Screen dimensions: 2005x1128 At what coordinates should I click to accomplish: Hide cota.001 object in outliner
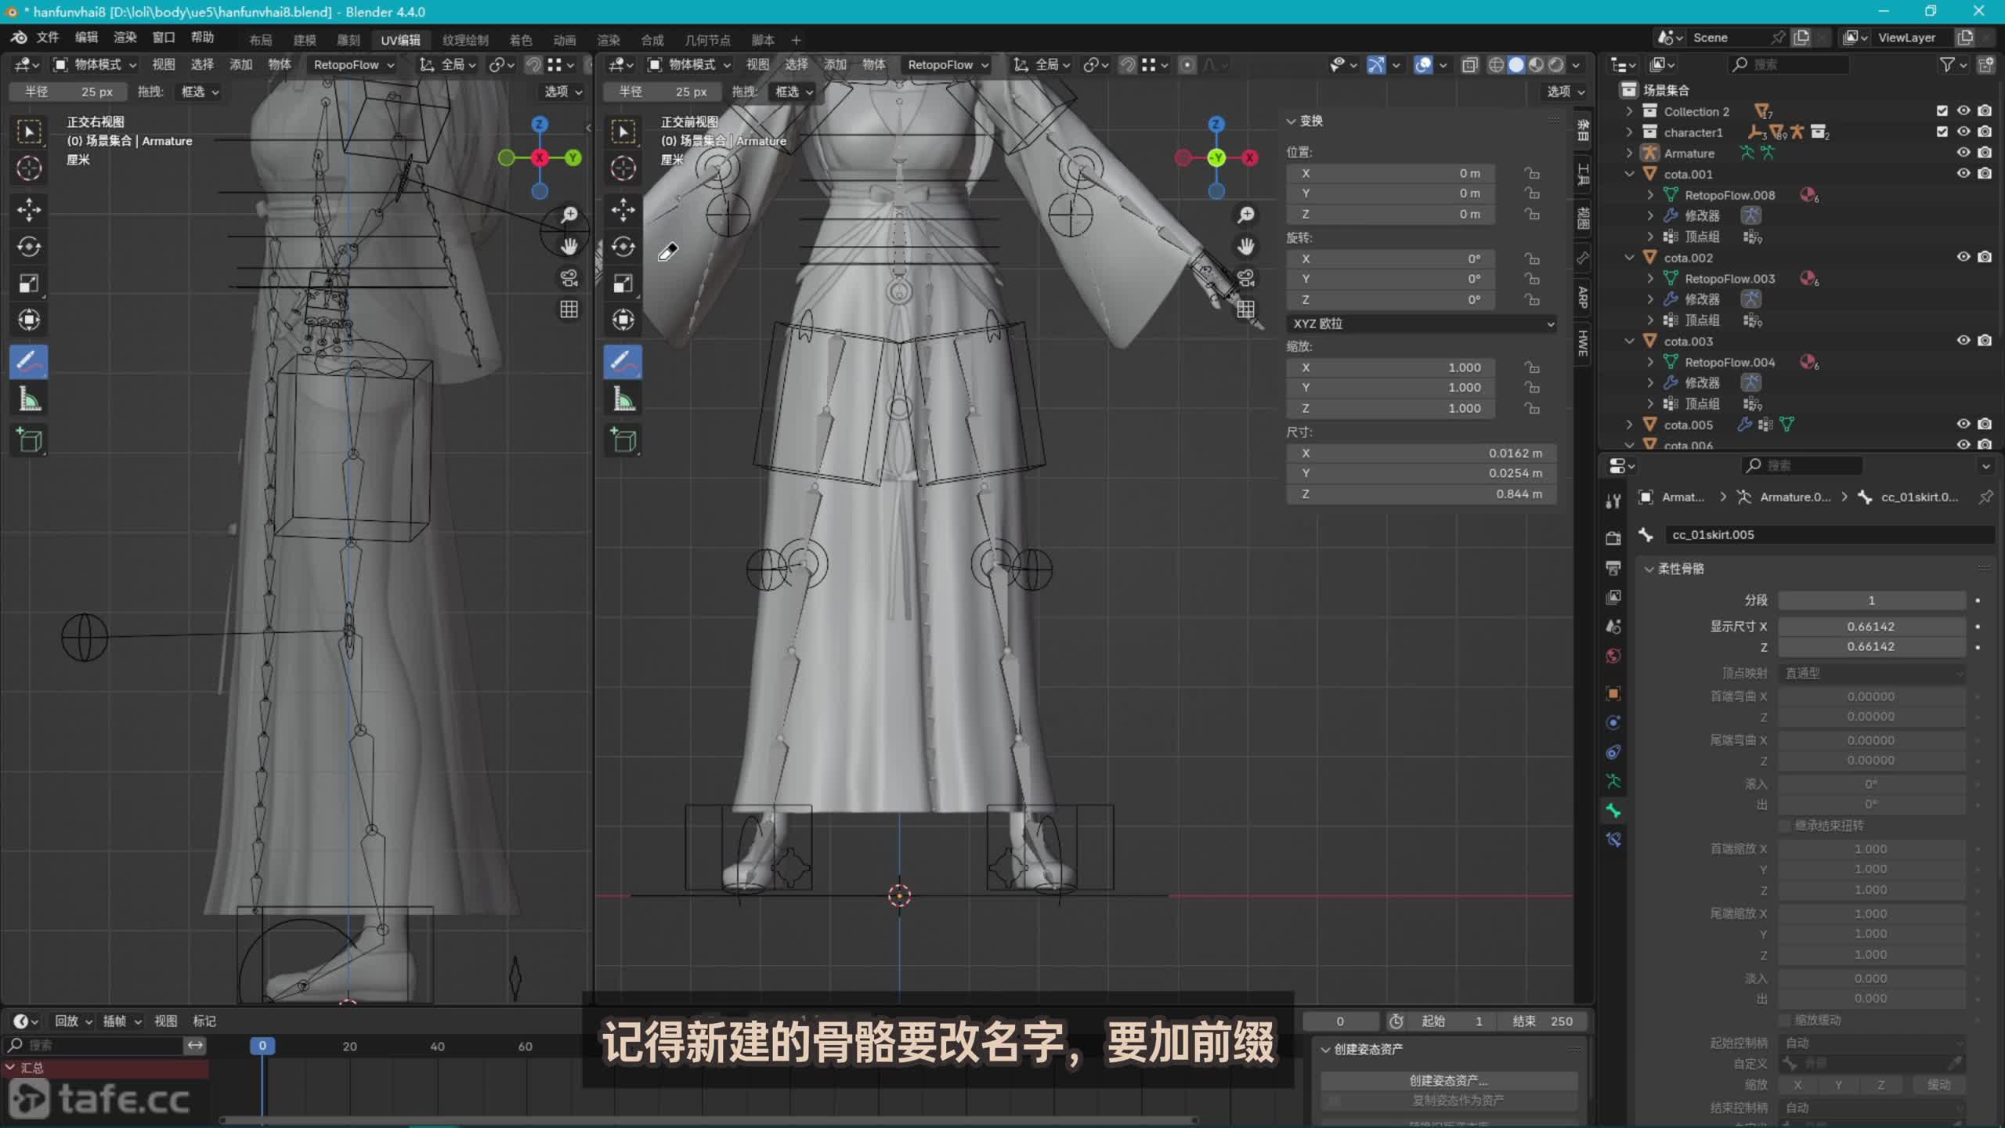coord(1963,173)
